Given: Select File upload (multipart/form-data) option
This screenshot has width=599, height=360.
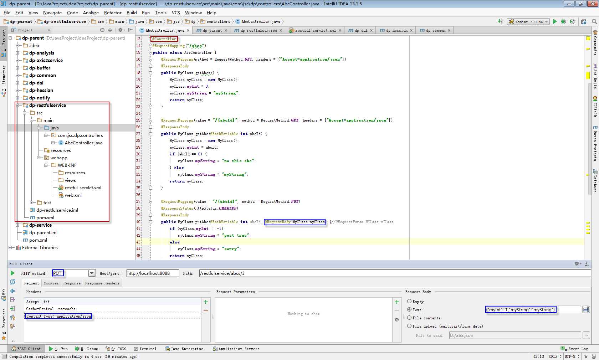Looking at the screenshot, I should (x=409, y=326).
